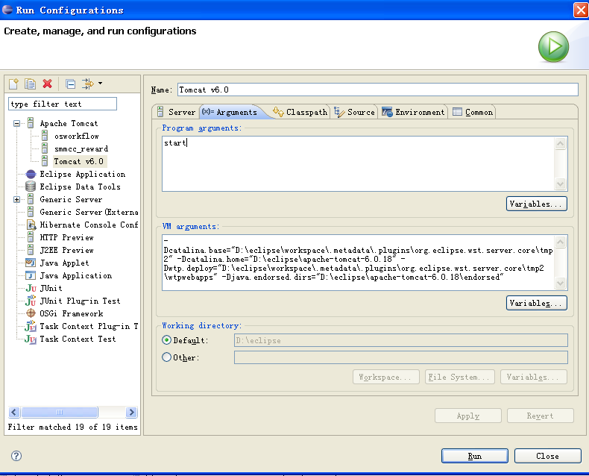
Task: Click the Java Application icon
Action: click(31, 275)
